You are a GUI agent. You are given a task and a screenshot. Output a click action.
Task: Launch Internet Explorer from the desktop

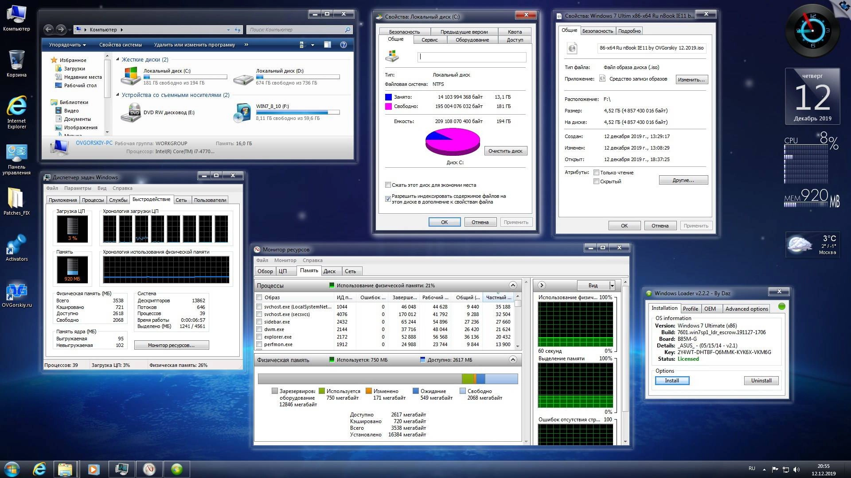(16, 112)
